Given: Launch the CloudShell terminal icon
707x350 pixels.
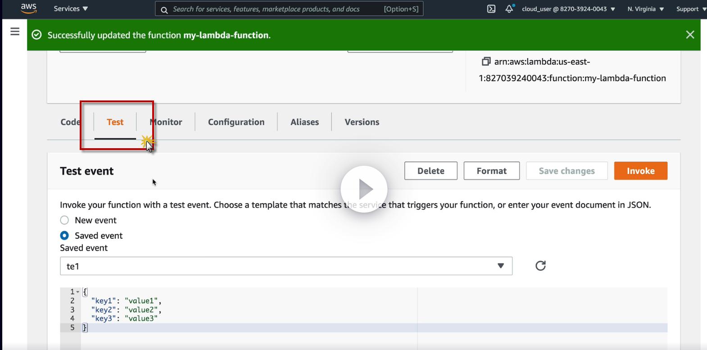Looking at the screenshot, I should click(491, 9).
